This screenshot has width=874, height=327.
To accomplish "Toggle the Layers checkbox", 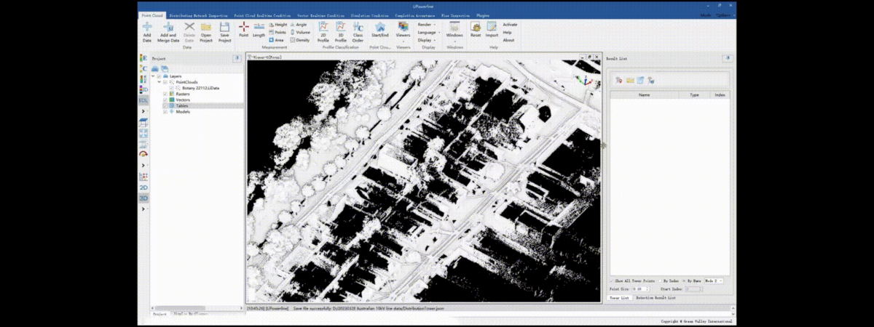I will [160, 76].
